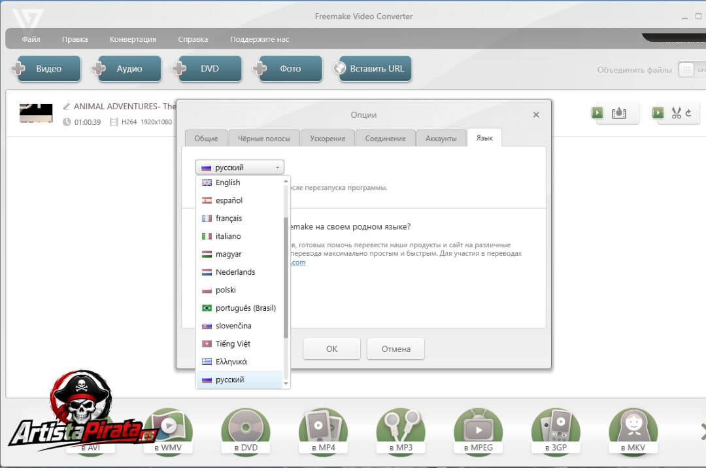Choose italiano in the language list
The image size is (706, 471).
click(240, 236)
